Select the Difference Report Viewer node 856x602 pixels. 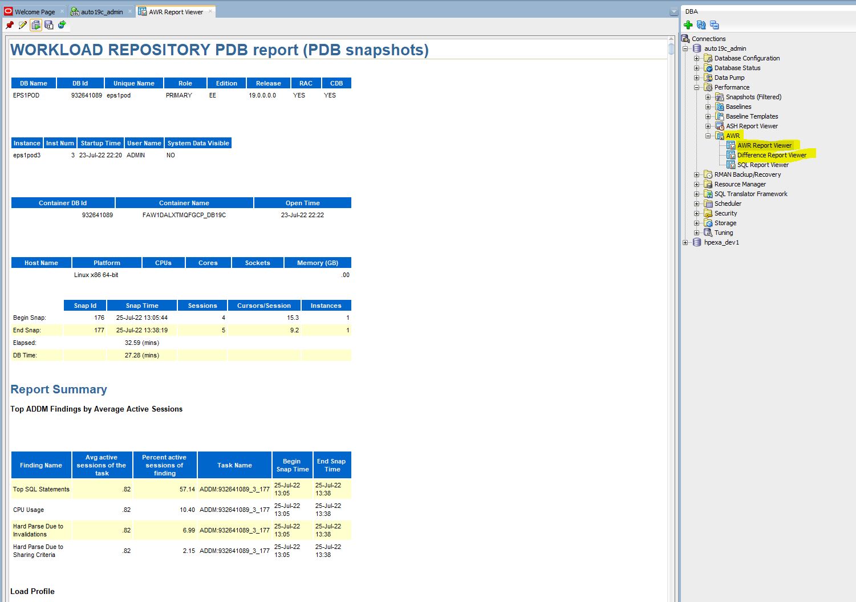pyautogui.click(x=771, y=154)
